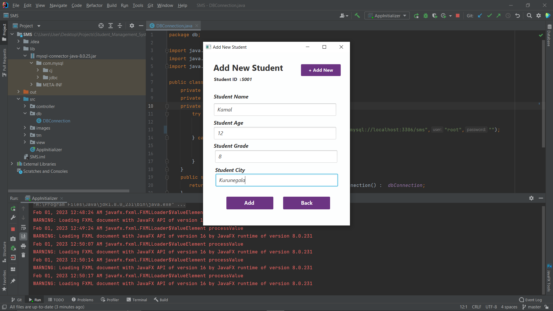Switch to the Terminal tool tab
Screen dimensions: 553x311
137,300
